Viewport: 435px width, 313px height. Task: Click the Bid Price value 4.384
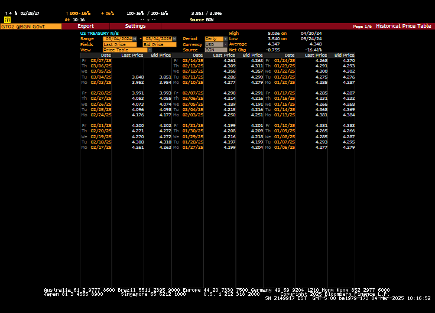(349, 115)
